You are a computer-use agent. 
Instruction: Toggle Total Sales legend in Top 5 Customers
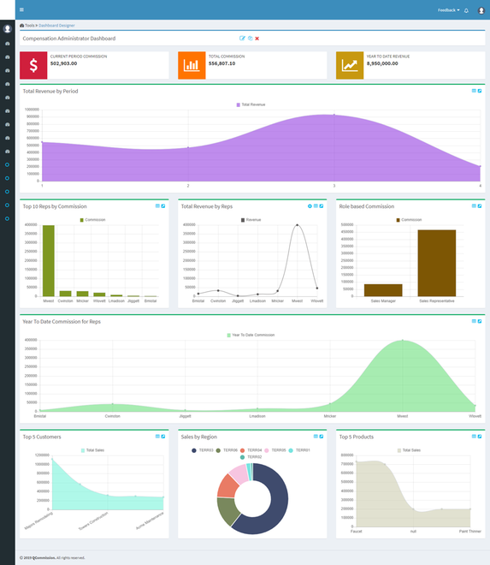pos(92,450)
